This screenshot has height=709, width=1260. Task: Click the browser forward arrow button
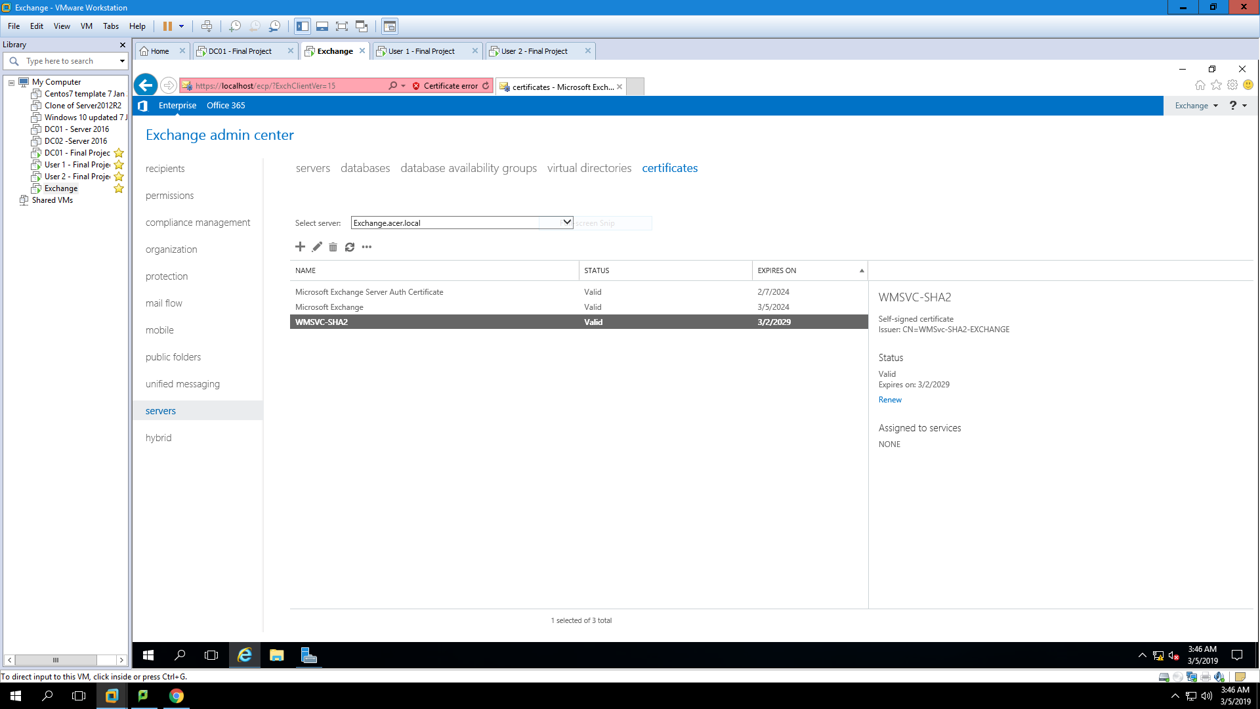pos(169,85)
